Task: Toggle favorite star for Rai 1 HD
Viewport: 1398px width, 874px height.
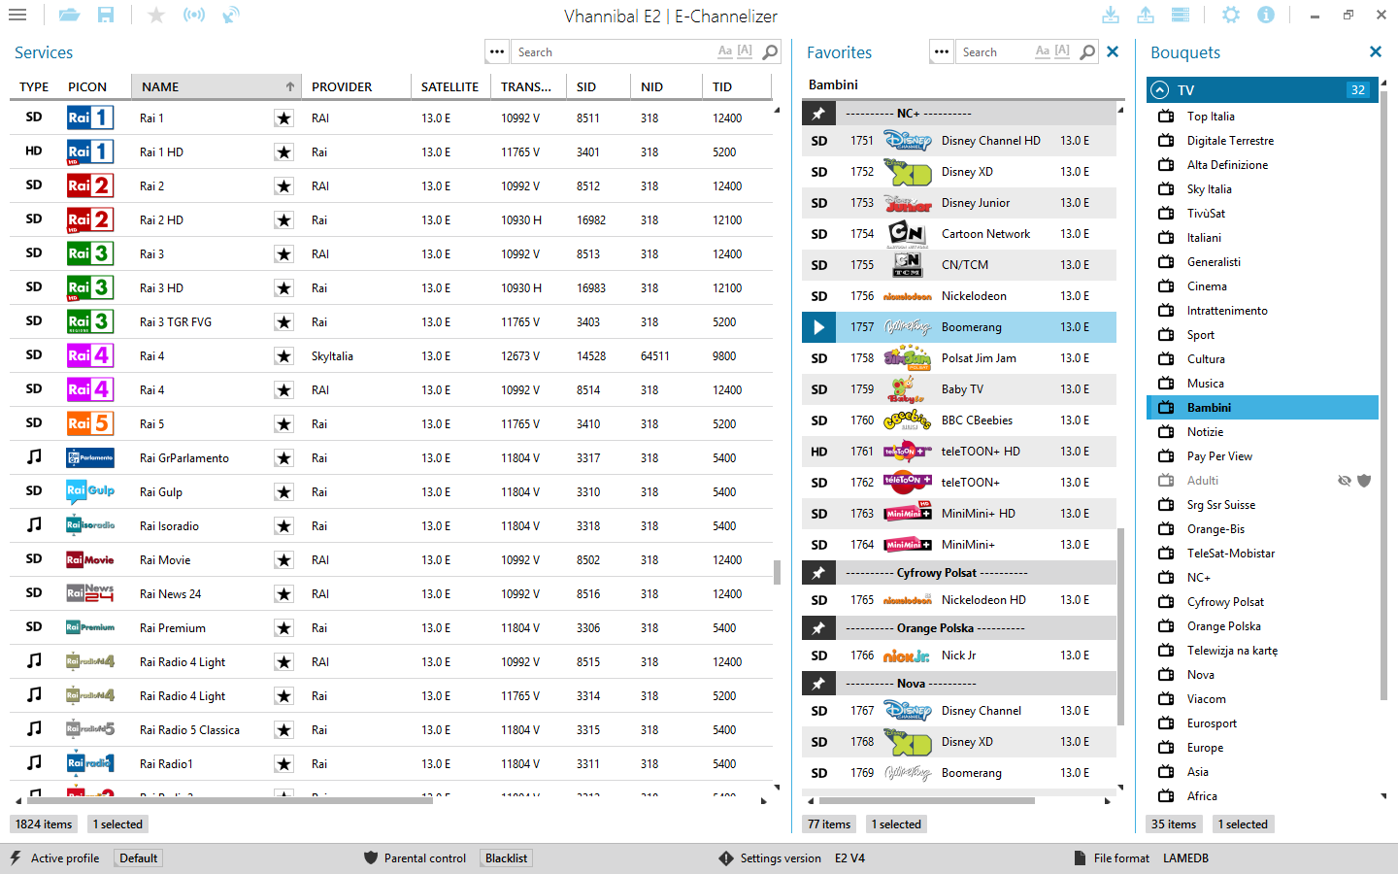Action: [x=283, y=152]
